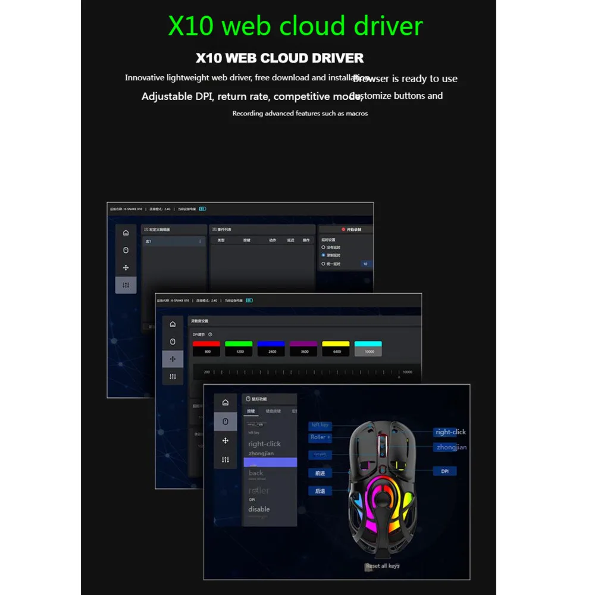Open sliders icon in key mapping window
Screen dimensions: 595x595
pos(226,459)
